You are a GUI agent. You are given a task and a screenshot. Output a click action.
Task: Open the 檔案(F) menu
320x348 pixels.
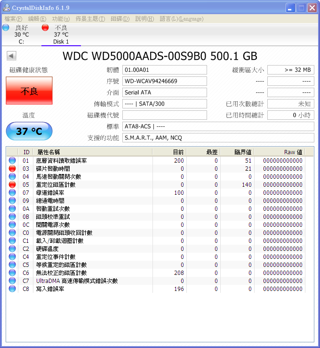(x=13, y=19)
